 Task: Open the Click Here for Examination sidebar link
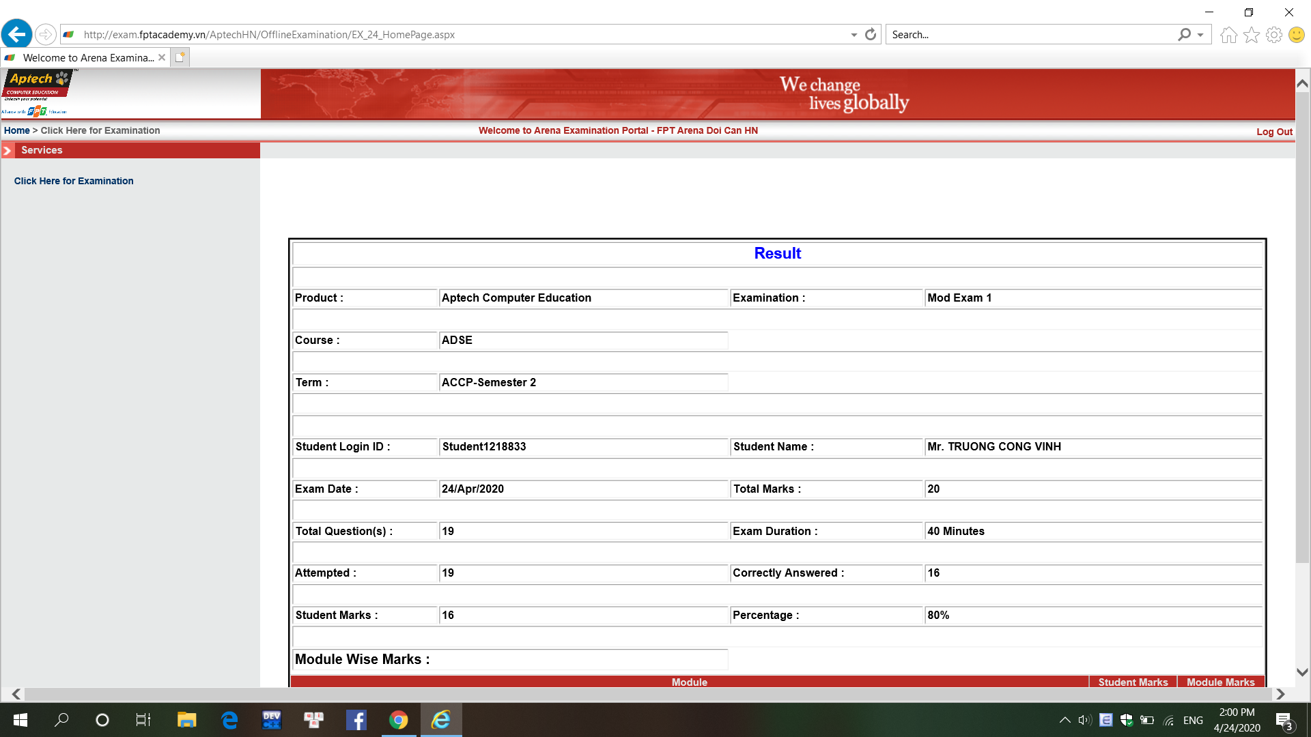tap(74, 181)
